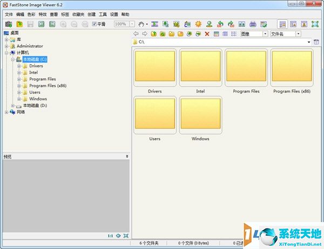Open settings with the checklist icon
The width and height of the screenshot is (324, 249).
tap(264, 24)
